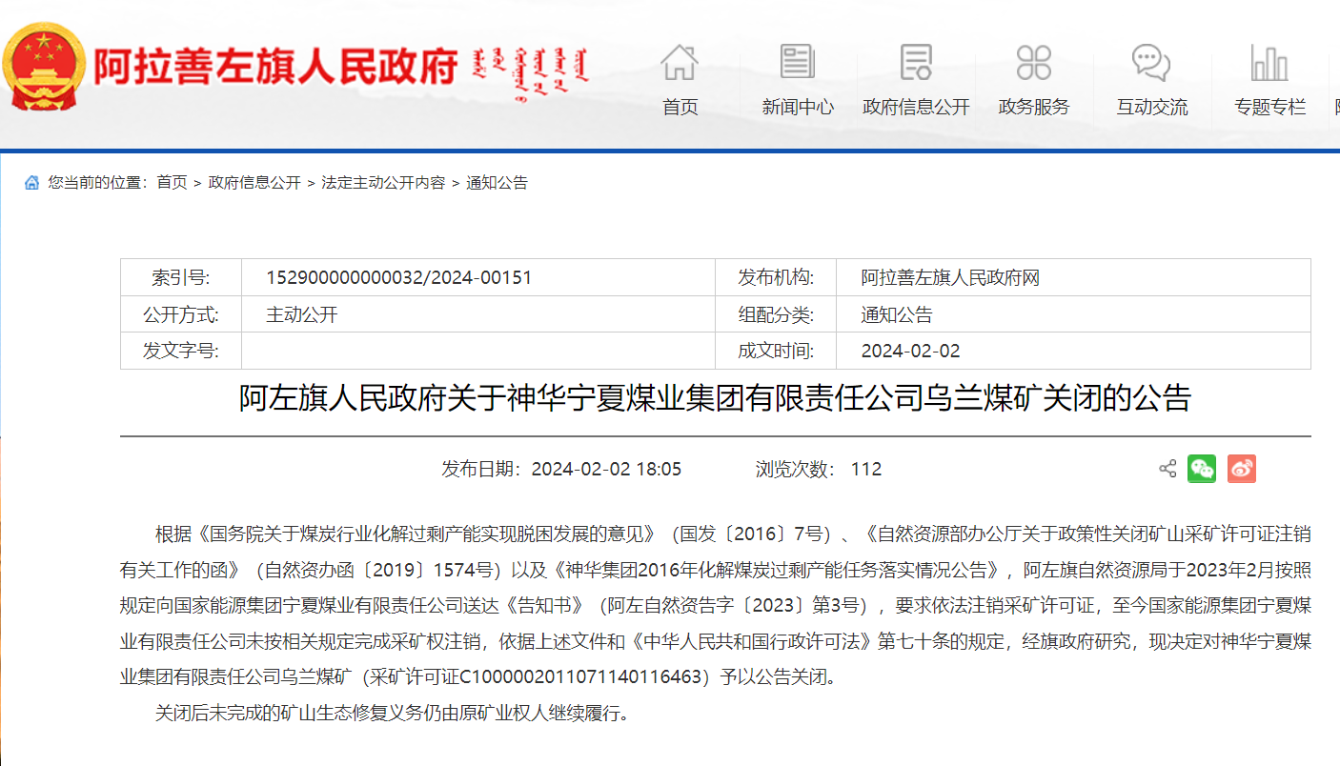Share the article to Weibo
1340x766 pixels.
point(1242,469)
